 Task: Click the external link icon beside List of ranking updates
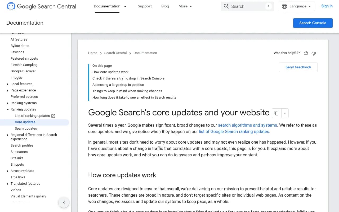[53, 116]
